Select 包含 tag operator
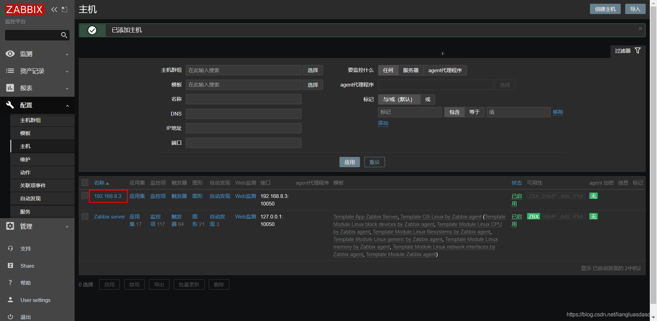Image resolution: width=657 pixels, height=321 pixels. [x=454, y=112]
